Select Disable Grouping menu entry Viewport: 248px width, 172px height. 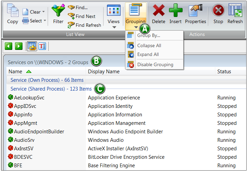[x=155, y=64]
